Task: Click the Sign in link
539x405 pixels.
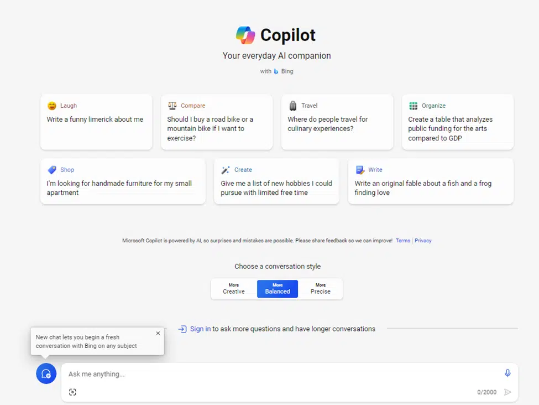Action: (x=200, y=329)
